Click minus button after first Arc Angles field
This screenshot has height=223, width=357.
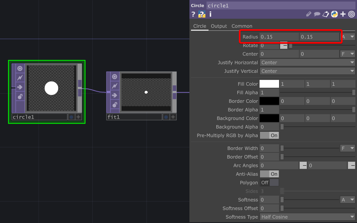(x=303, y=166)
